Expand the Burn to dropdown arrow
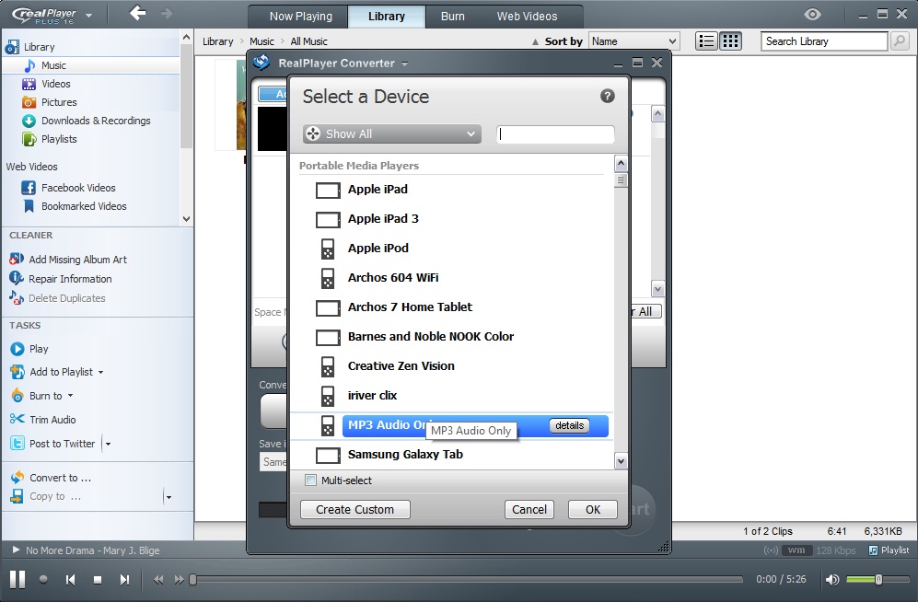This screenshot has height=602, width=918. tap(70, 396)
